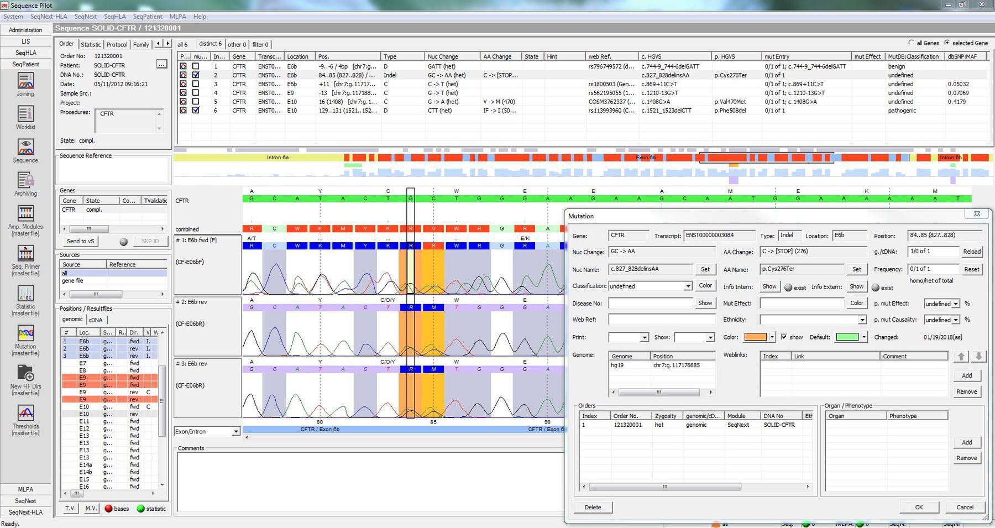Click the orange Color swatch in Mutation dialog

755,337
